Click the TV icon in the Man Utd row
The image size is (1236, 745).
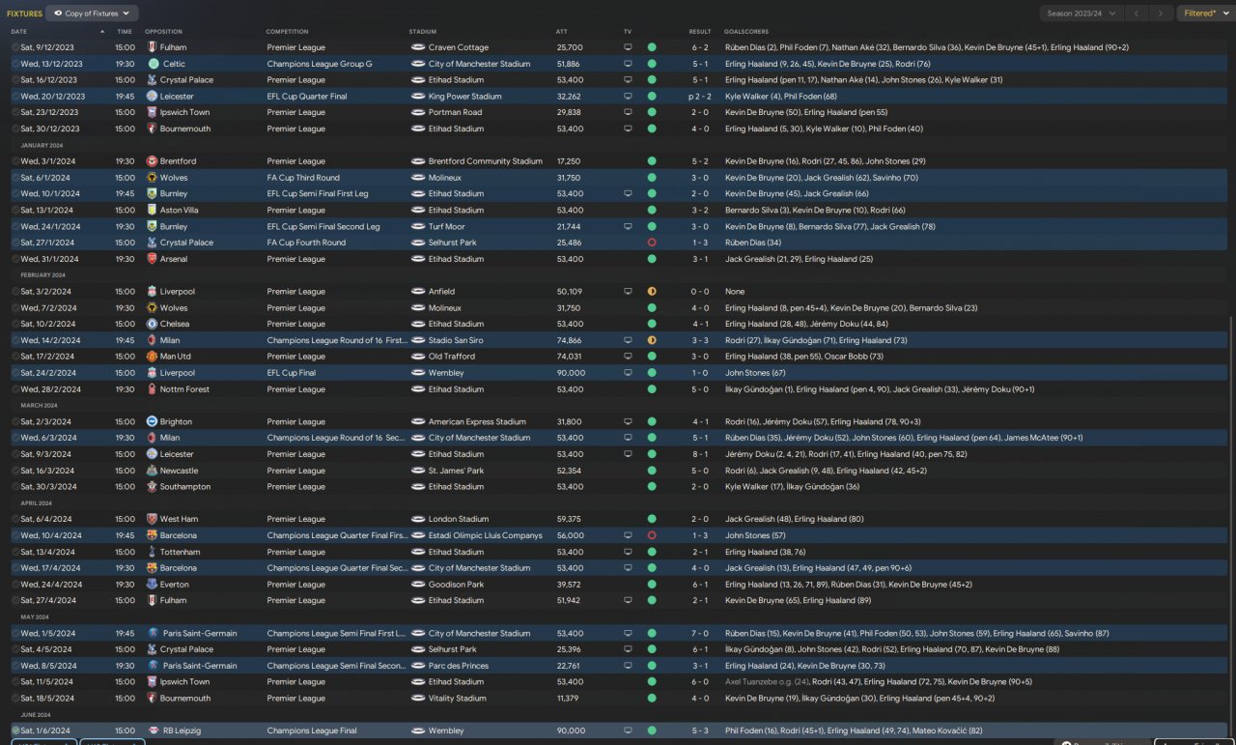[x=628, y=357]
